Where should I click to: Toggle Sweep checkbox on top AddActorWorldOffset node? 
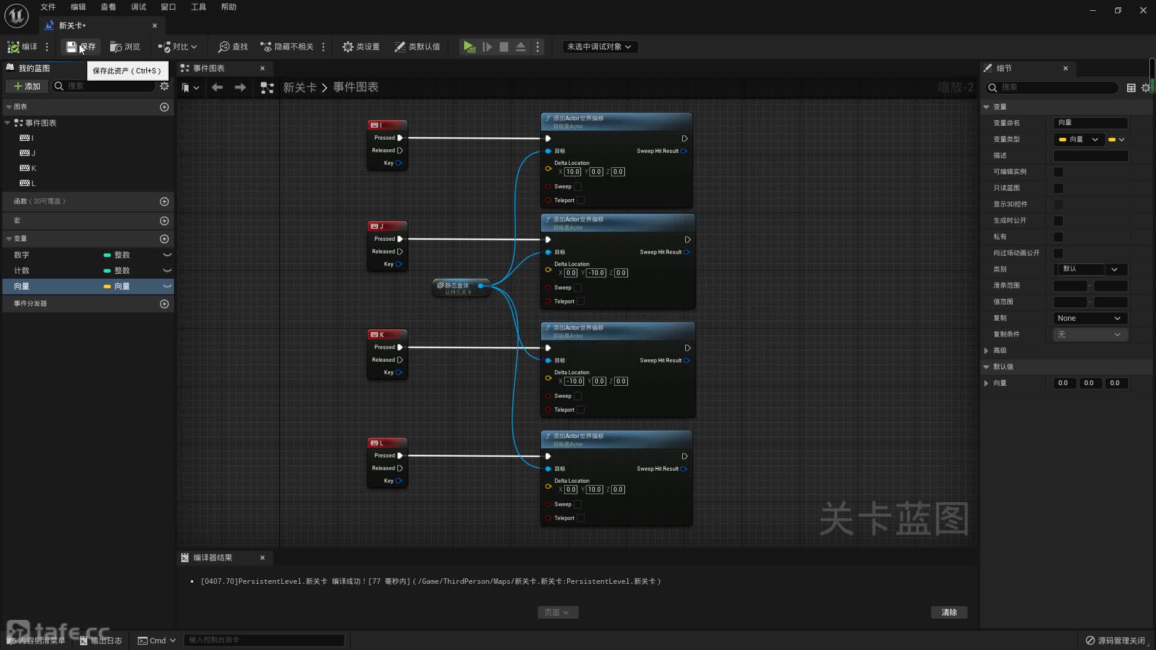(x=578, y=187)
